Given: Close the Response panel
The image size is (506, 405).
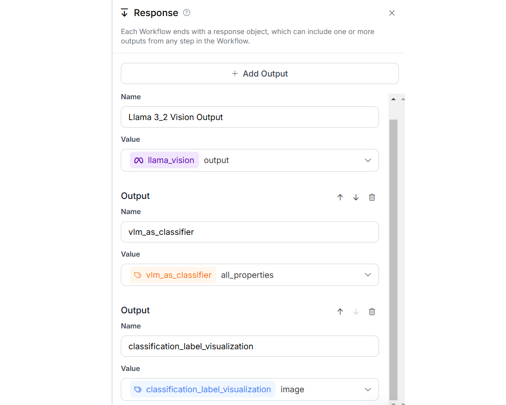Looking at the screenshot, I should [x=392, y=13].
